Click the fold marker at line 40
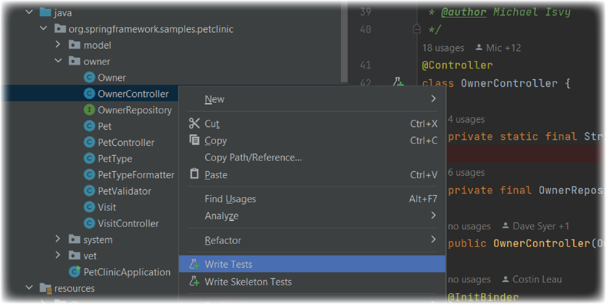Image resolution: width=606 pixels, height=304 pixels. click(417, 29)
